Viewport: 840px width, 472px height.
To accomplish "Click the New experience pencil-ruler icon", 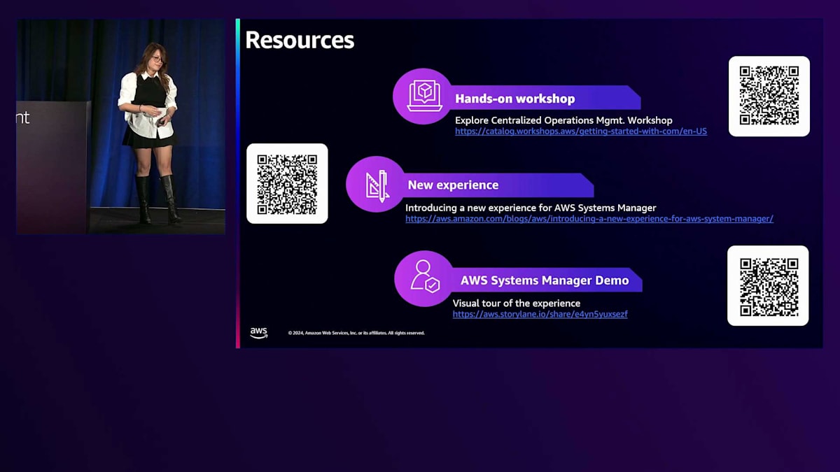I will point(377,185).
